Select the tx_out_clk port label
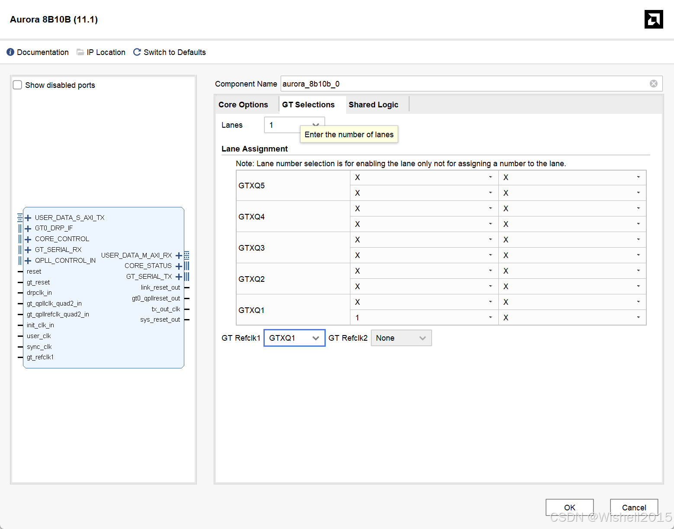This screenshot has height=529, width=674. pyautogui.click(x=166, y=309)
